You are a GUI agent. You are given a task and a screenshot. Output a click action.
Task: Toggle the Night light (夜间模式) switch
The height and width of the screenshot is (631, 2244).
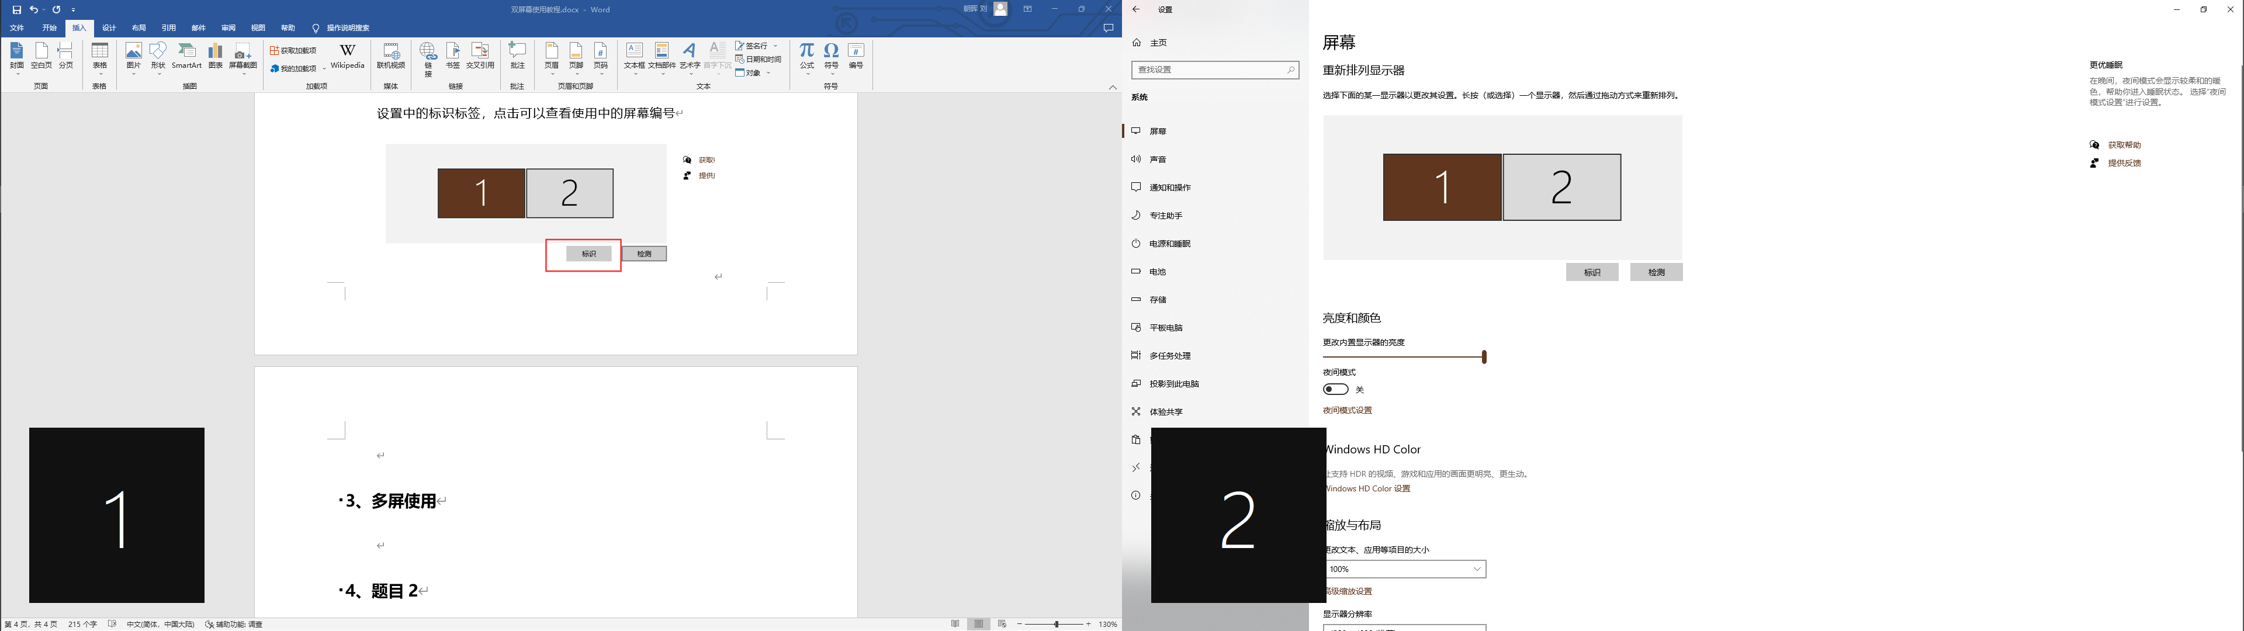coord(1335,390)
